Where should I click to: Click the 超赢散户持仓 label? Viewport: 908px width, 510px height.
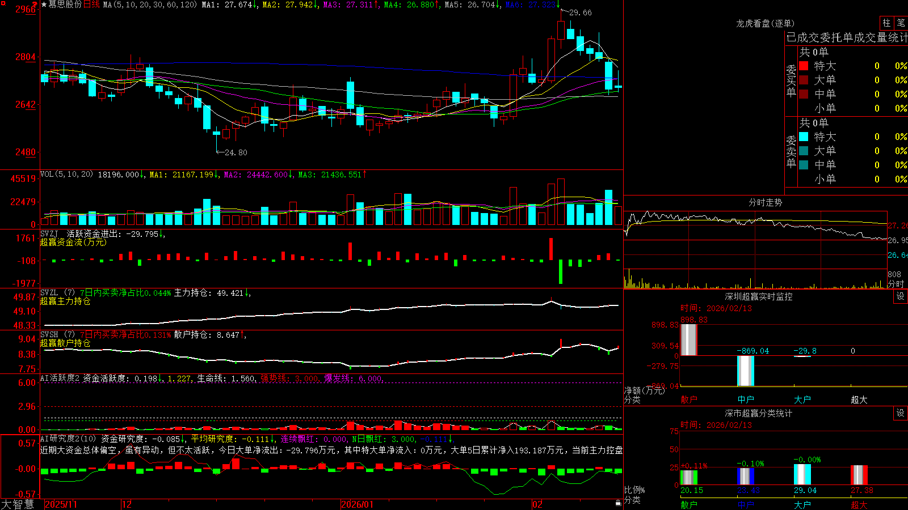click(x=65, y=343)
